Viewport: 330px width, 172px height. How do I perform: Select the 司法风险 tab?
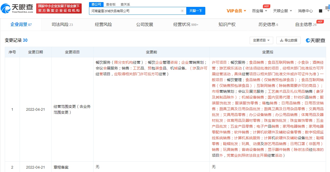[x=62, y=25]
